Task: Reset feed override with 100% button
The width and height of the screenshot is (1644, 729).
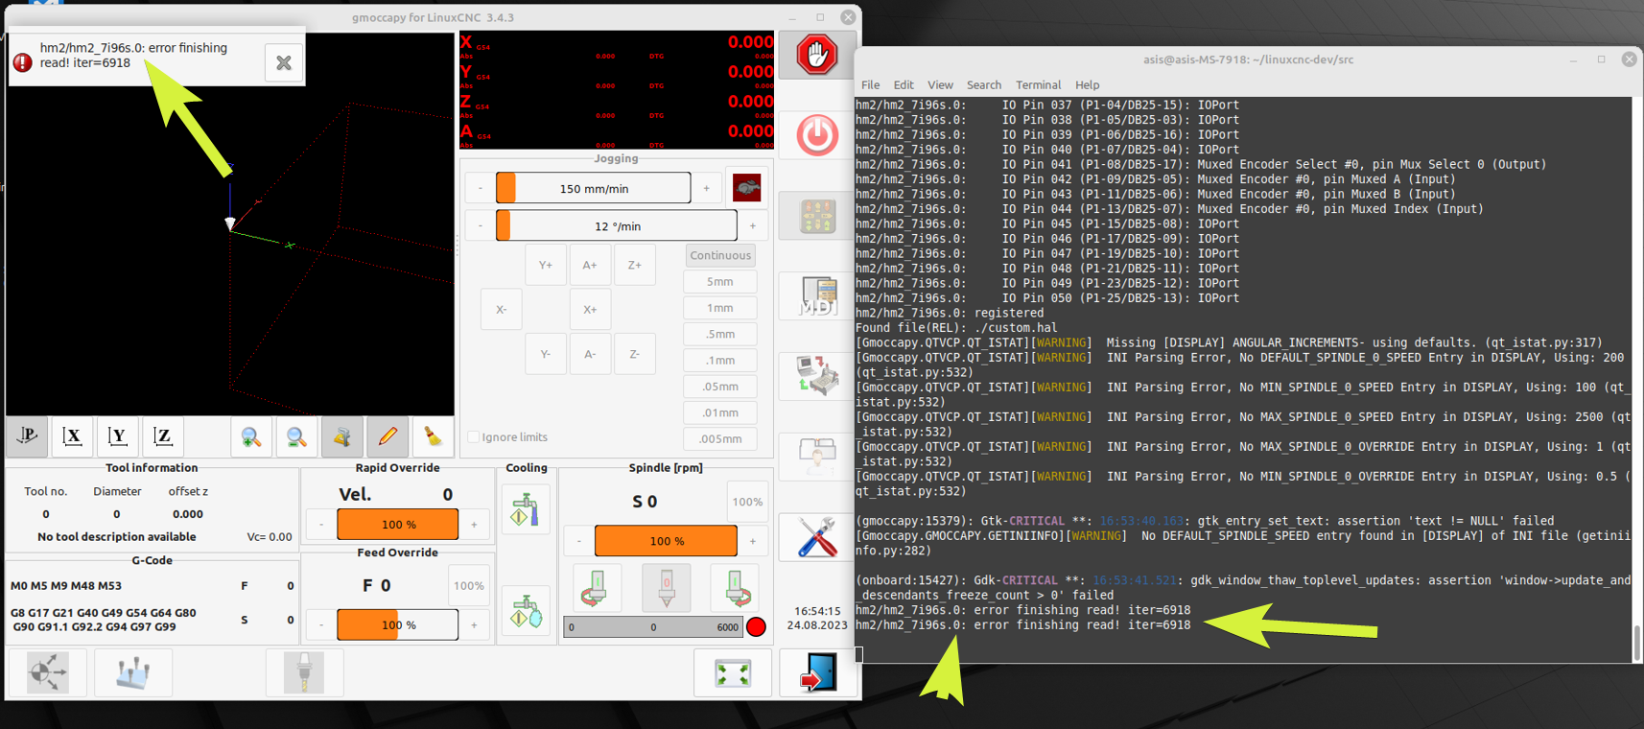Action: [x=468, y=585]
